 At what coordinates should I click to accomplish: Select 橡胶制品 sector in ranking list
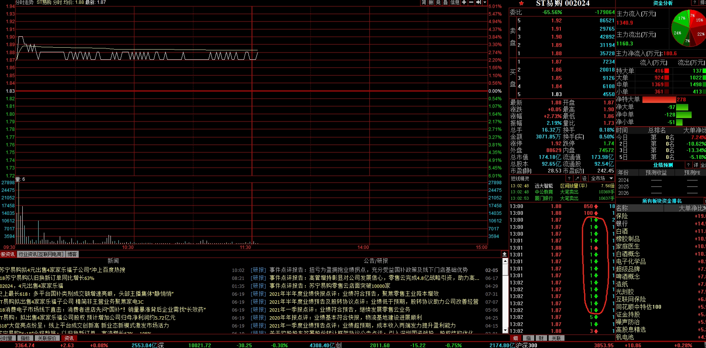tap(628, 239)
